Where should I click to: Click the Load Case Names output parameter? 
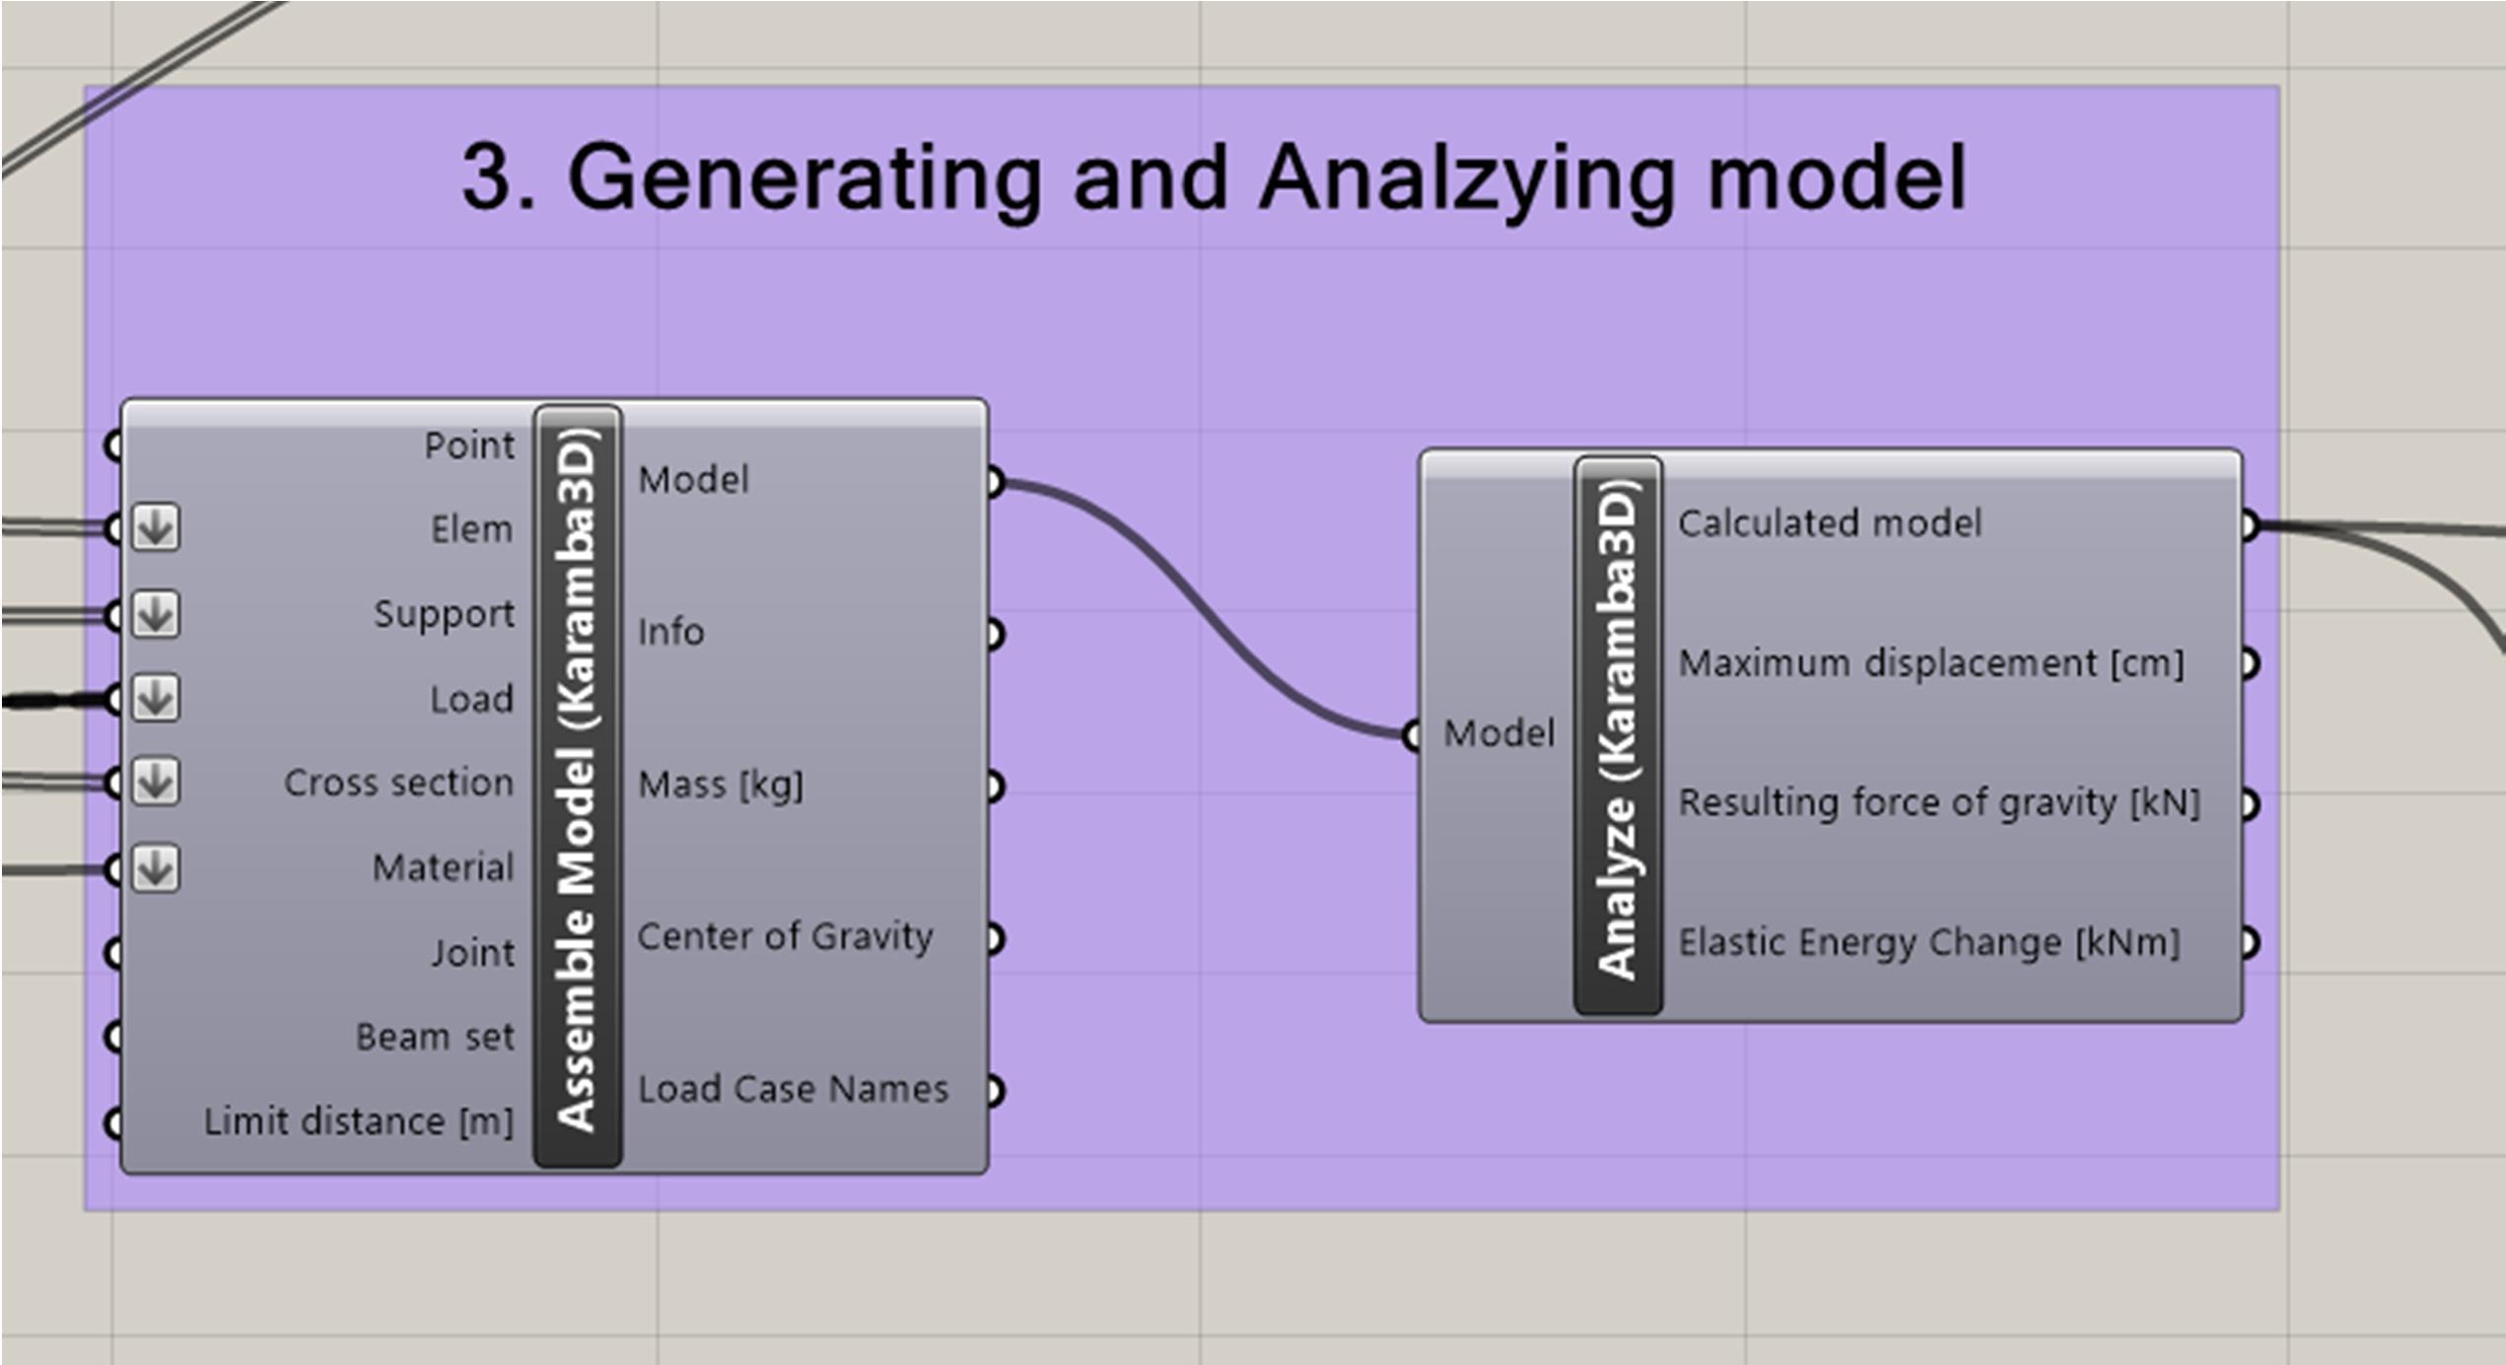(792, 1089)
